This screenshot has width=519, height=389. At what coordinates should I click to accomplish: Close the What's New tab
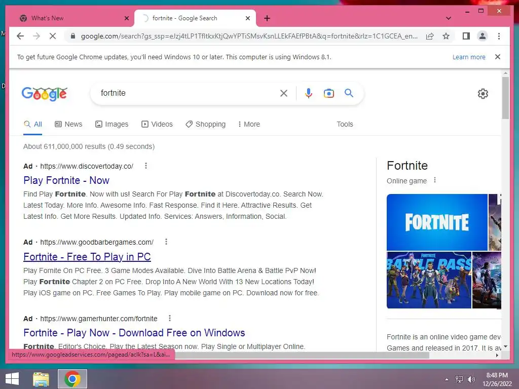click(126, 18)
